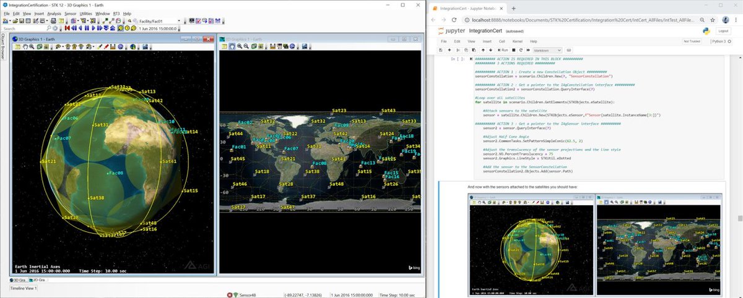The width and height of the screenshot is (743, 298).
Task: Open the Sensor menu in STK
Action: pyautogui.click(x=71, y=14)
